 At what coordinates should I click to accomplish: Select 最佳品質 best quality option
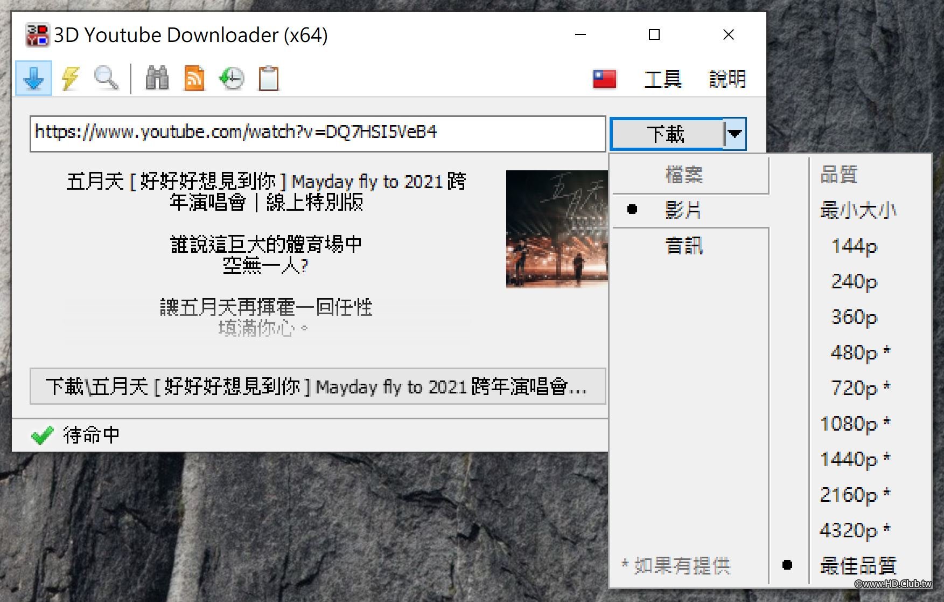click(x=858, y=566)
